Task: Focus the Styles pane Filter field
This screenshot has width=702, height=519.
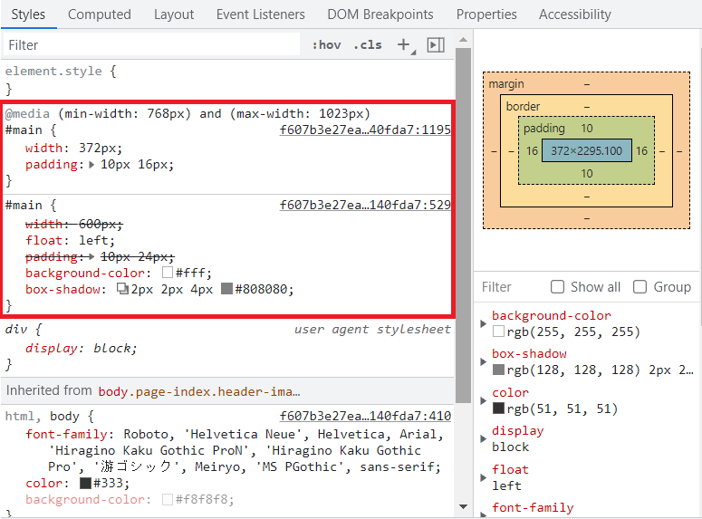Action: point(152,44)
